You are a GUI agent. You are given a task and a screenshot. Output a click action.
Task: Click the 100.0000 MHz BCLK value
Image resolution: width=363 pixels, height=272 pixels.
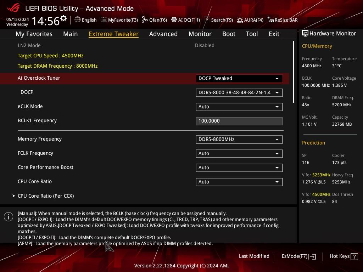coord(316,85)
